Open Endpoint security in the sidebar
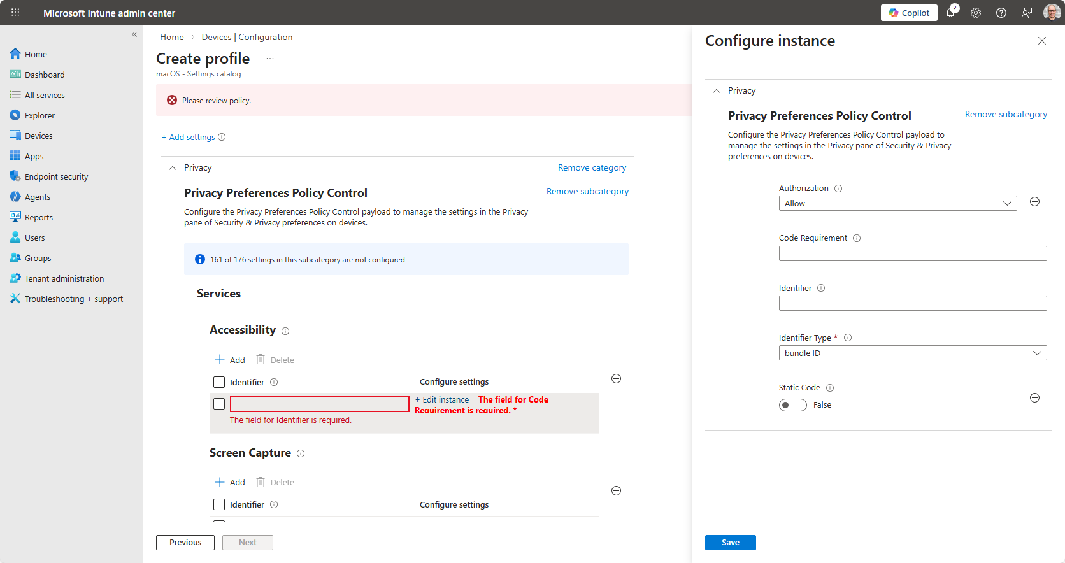The height and width of the screenshot is (563, 1065). (56, 176)
